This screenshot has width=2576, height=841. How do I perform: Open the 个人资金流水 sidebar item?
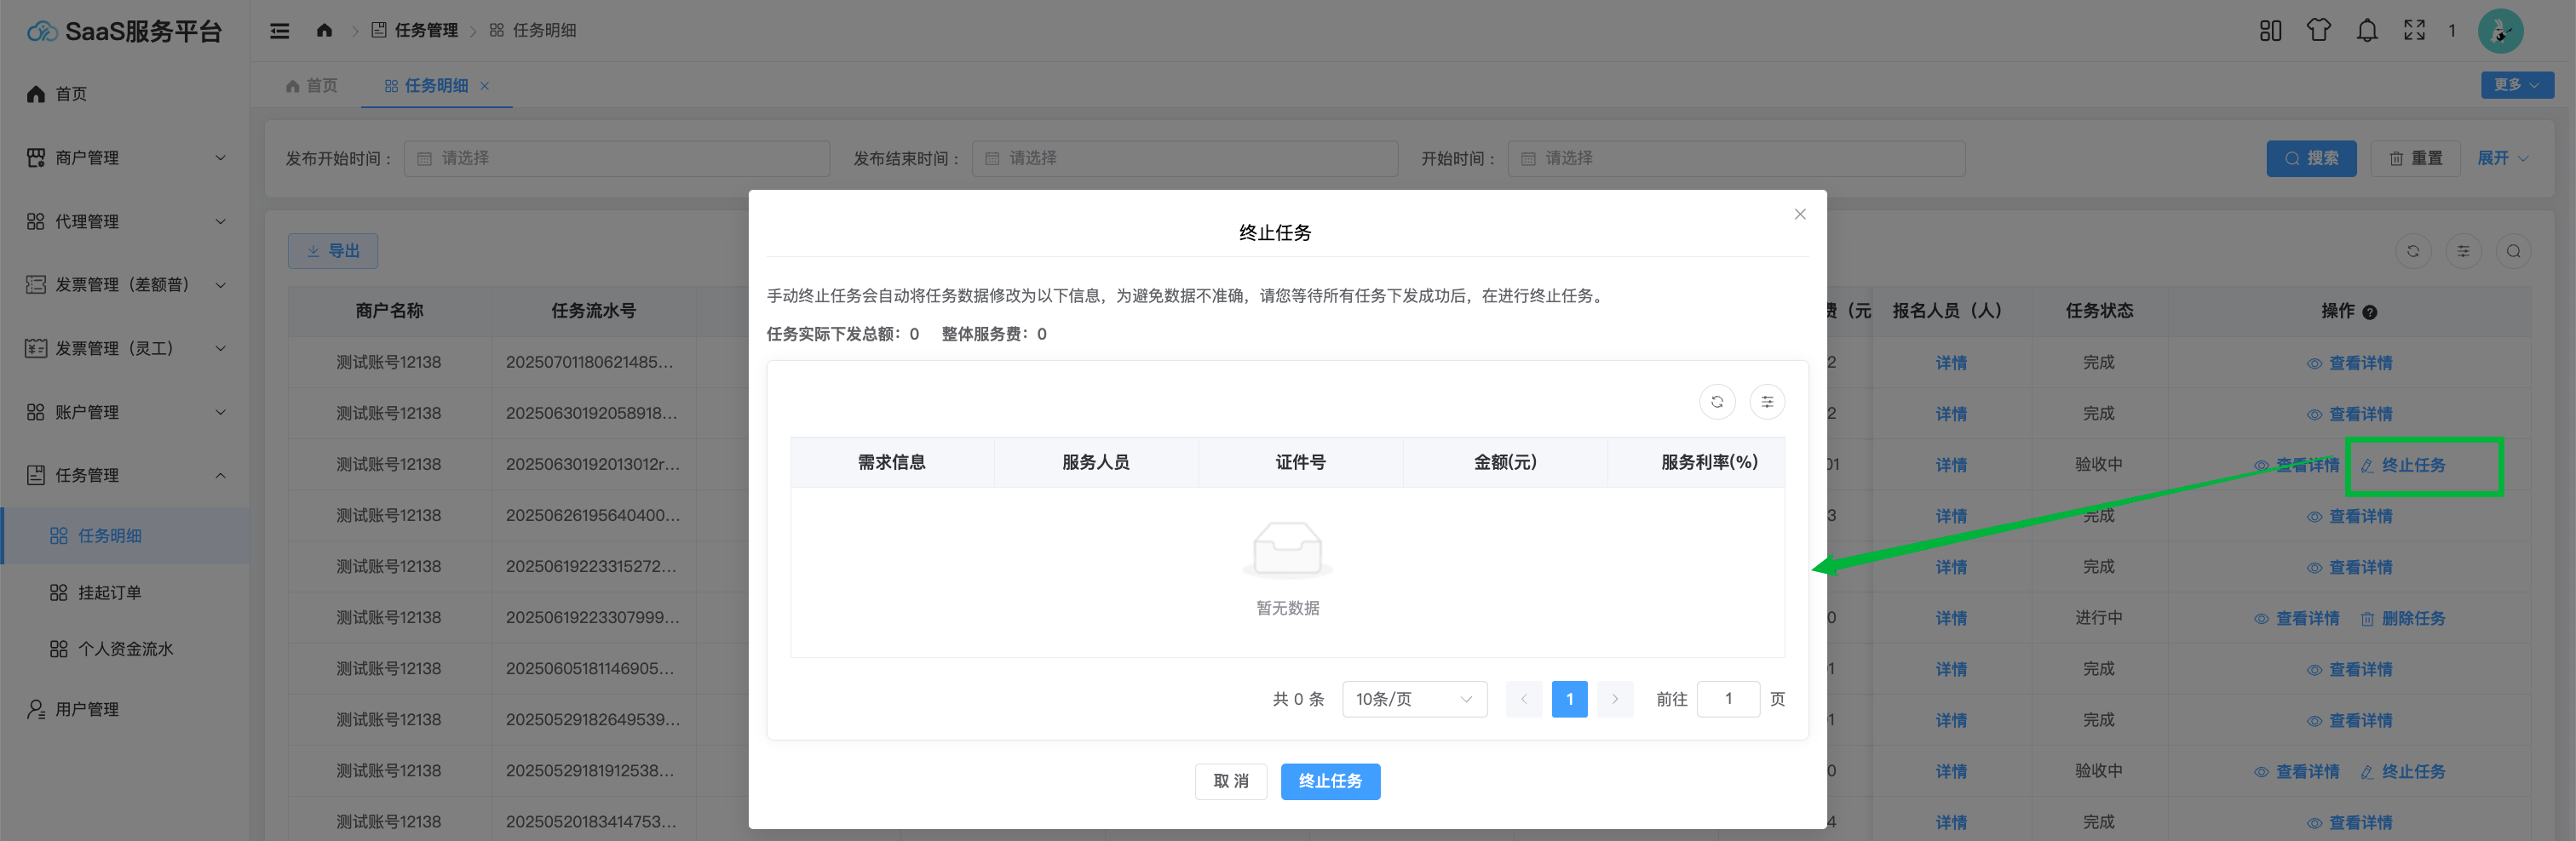pyautogui.click(x=125, y=649)
